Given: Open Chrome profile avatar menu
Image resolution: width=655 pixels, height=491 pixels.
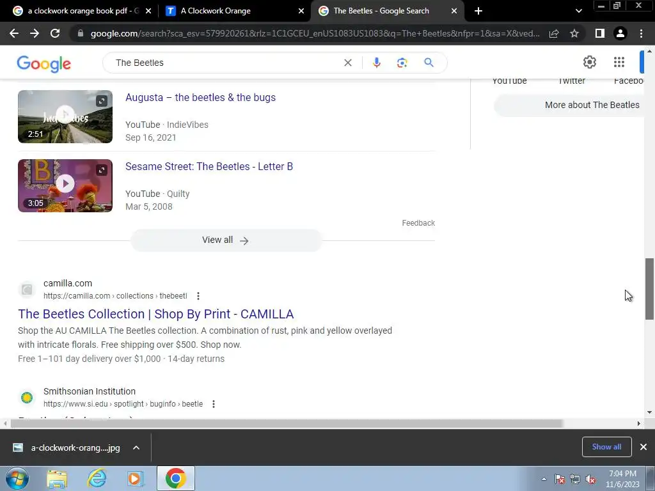Looking at the screenshot, I should pos(620,33).
